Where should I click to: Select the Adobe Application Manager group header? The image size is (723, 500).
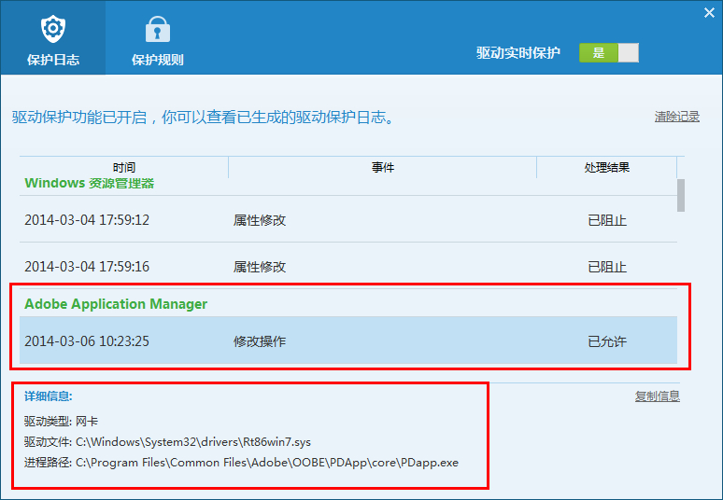116,304
